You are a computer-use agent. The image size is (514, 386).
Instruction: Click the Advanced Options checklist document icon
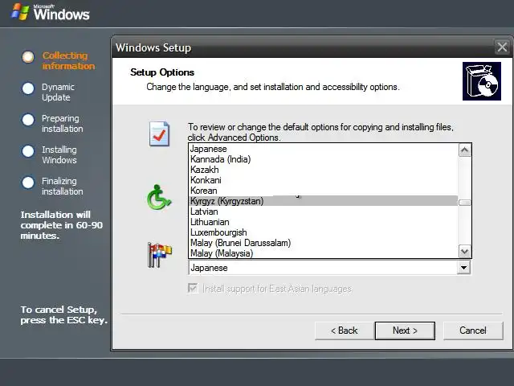click(x=159, y=134)
